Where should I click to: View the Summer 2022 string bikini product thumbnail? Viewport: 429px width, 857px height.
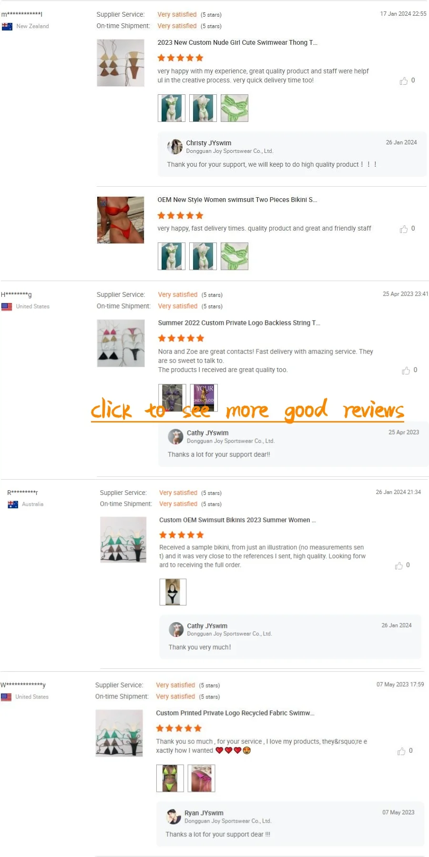(121, 343)
